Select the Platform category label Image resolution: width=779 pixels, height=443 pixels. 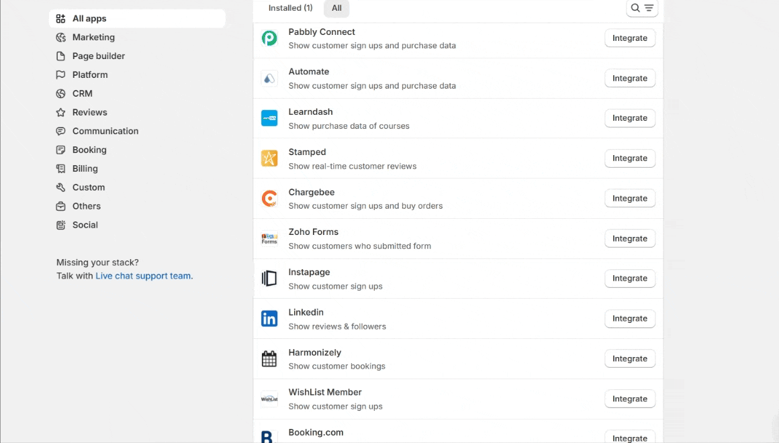90,75
